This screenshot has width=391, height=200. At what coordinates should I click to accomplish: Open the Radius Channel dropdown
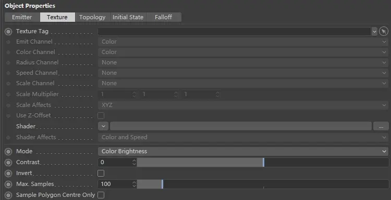(x=243, y=63)
